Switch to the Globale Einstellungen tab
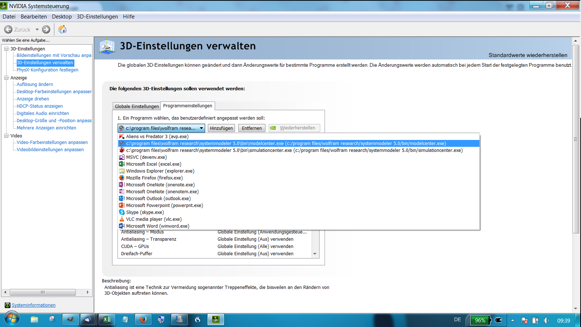The image size is (581, 327). tap(137, 106)
